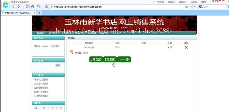Expand the address bar dropdown chevron
Image resolution: width=229 pixels, height=112 pixels.
tap(191, 7)
